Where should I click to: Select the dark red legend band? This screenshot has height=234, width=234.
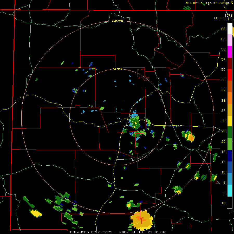point(230,63)
